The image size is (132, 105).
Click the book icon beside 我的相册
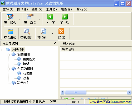pyautogui.click(x=14, y=54)
